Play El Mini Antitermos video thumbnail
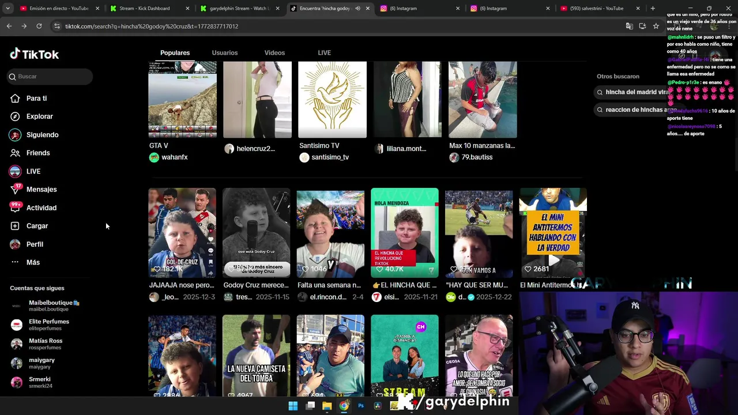This screenshot has height=415, width=738. (x=553, y=233)
